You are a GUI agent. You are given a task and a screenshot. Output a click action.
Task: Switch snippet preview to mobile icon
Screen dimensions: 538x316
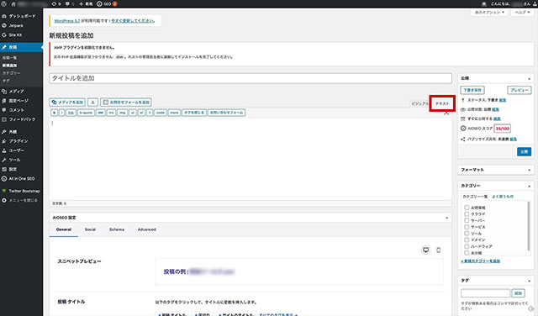[x=438, y=250]
